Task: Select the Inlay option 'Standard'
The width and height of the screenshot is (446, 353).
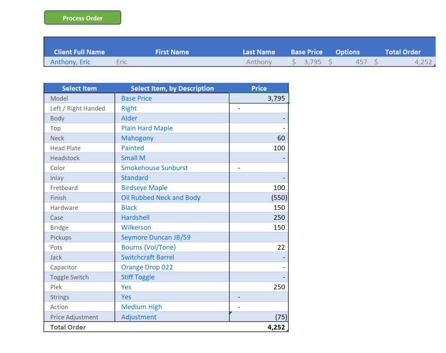Action: (172, 178)
